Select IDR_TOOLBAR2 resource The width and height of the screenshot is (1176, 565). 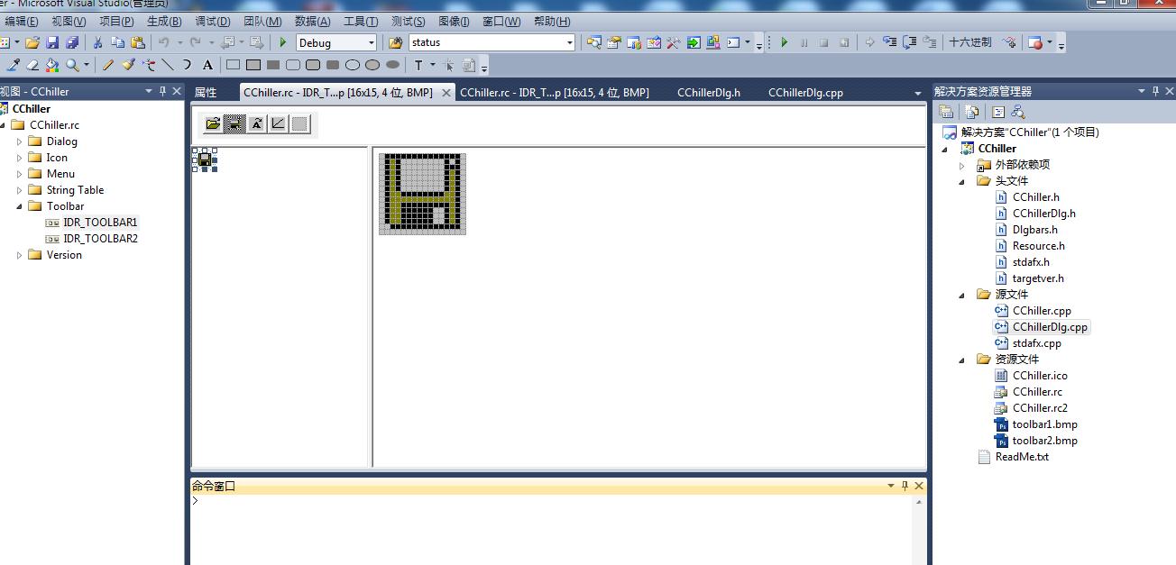(x=100, y=239)
